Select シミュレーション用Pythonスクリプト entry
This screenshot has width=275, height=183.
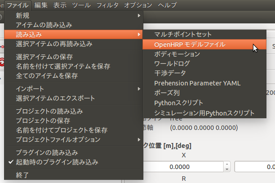(x=204, y=113)
